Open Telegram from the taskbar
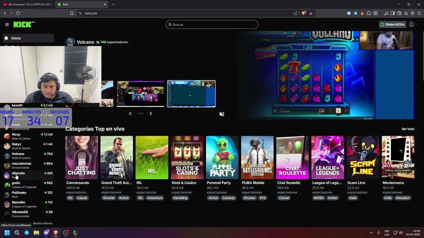Image resolution: width=424 pixels, height=238 pixels. (x=26, y=233)
